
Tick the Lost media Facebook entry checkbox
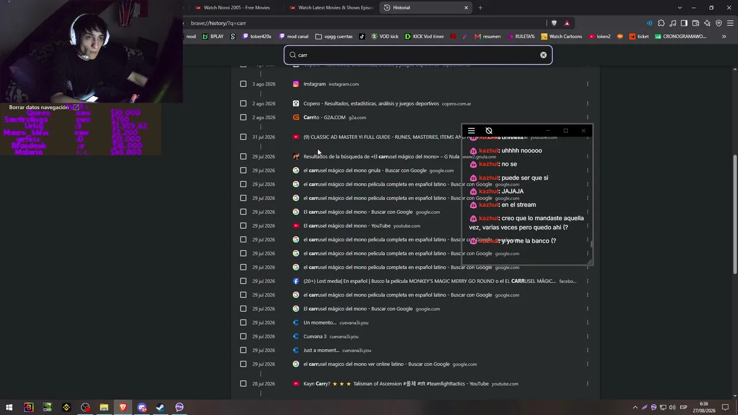[243, 281]
